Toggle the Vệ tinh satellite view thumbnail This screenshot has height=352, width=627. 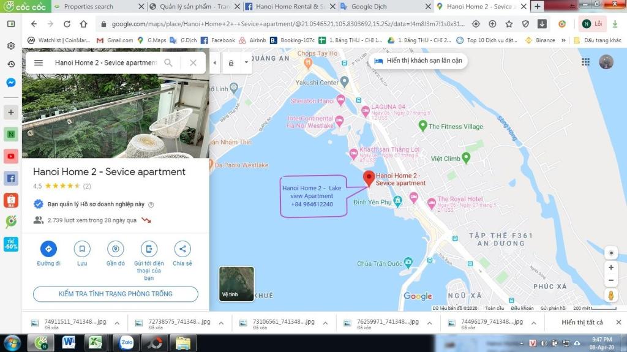point(236,283)
